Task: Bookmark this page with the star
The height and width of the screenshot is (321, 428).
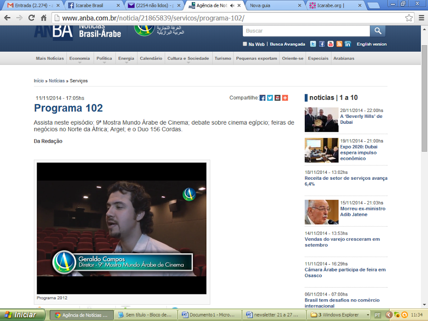Action: 409,18
